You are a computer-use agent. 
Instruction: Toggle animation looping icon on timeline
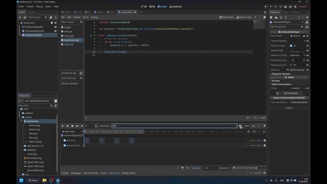click(264, 132)
